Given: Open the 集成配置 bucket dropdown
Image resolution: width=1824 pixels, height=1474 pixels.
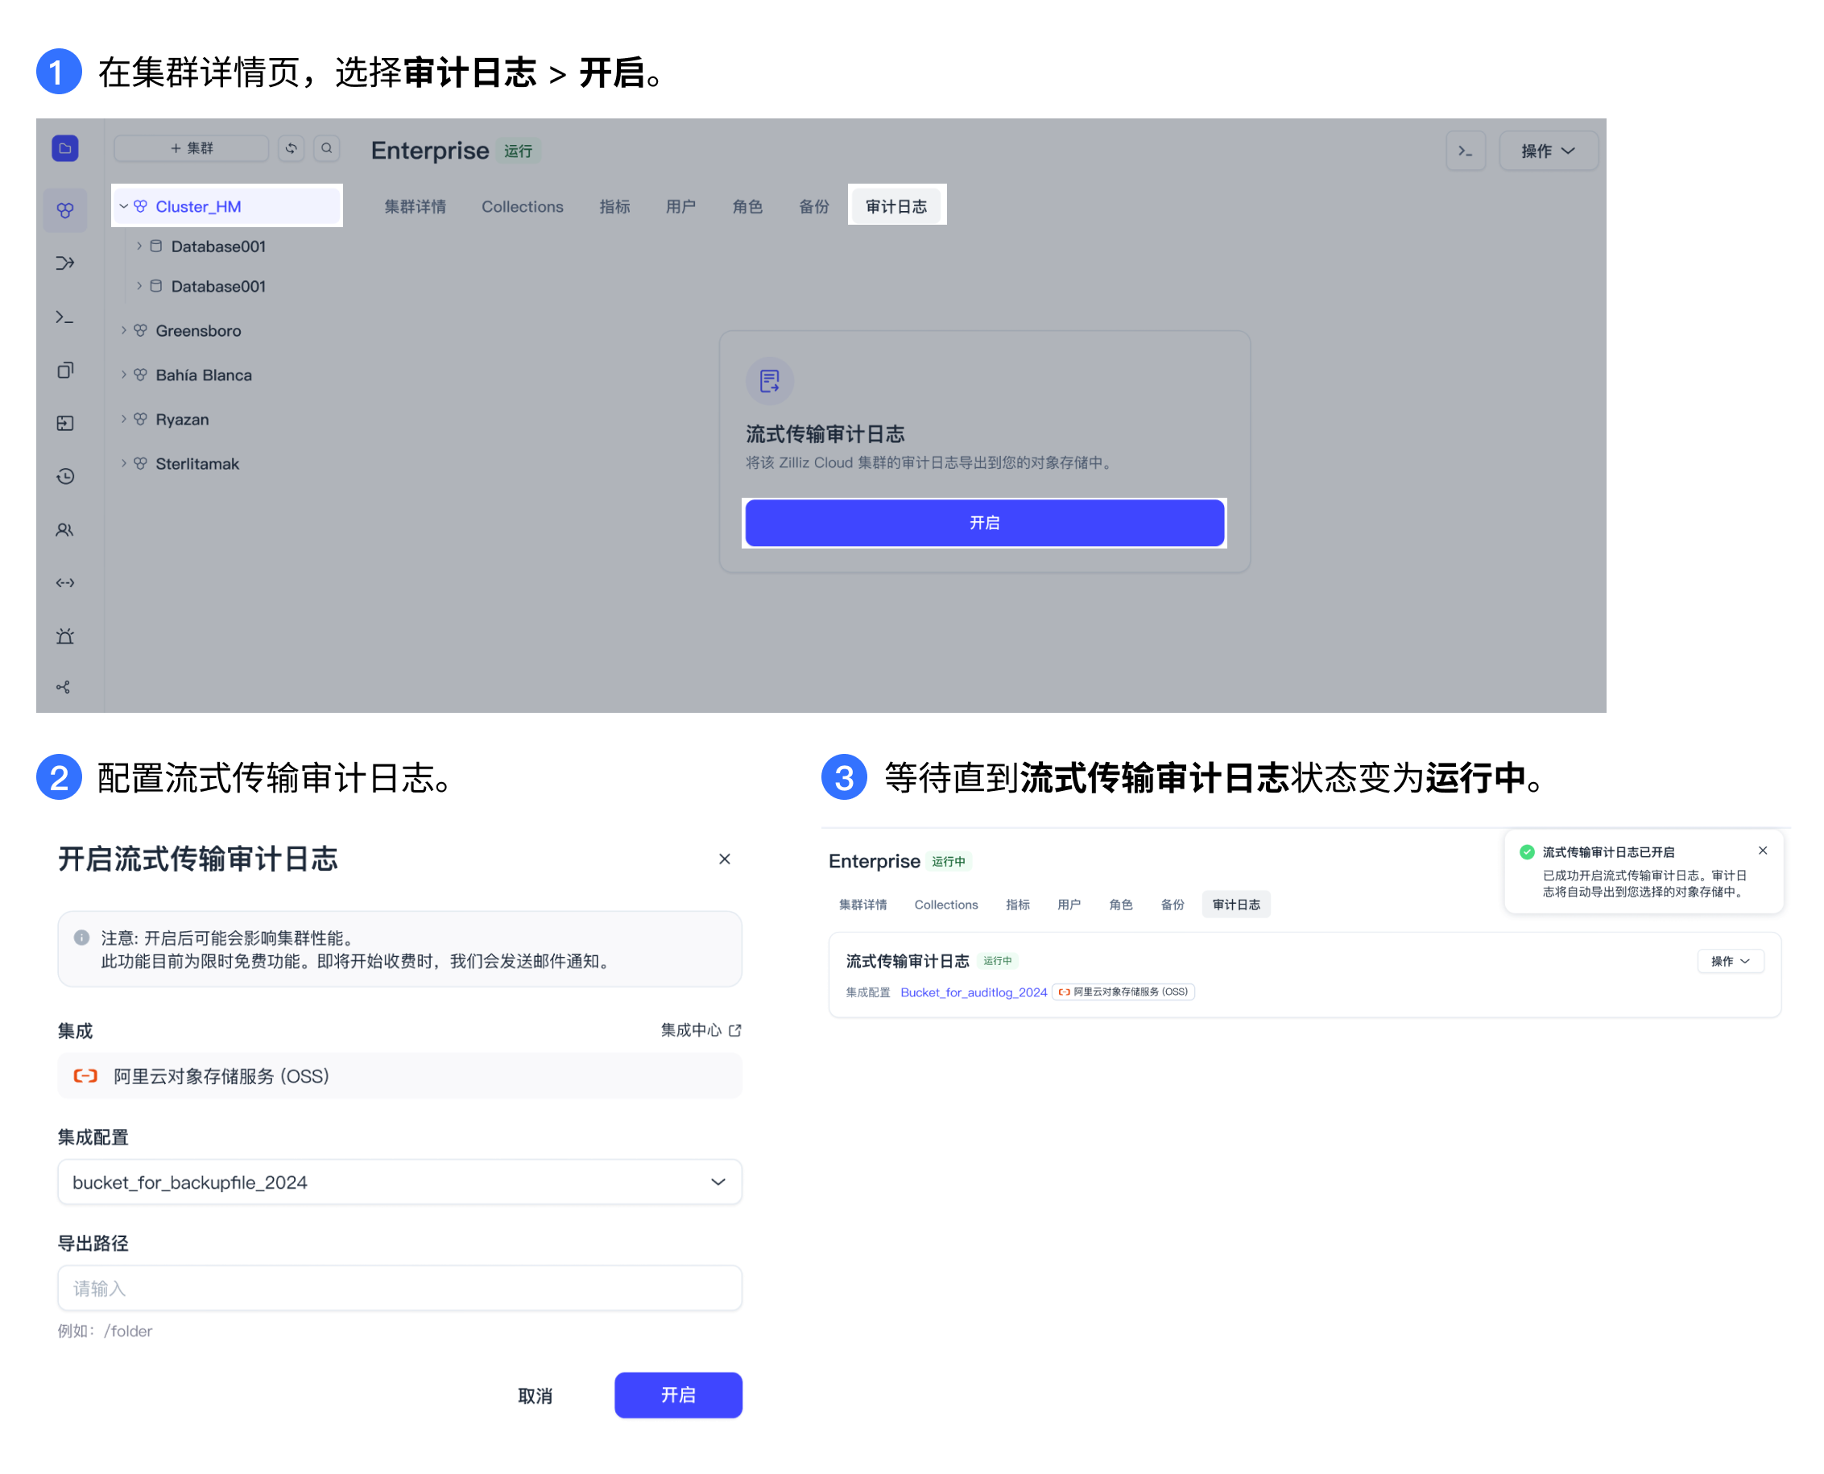Looking at the screenshot, I should (x=399, y=1182).
